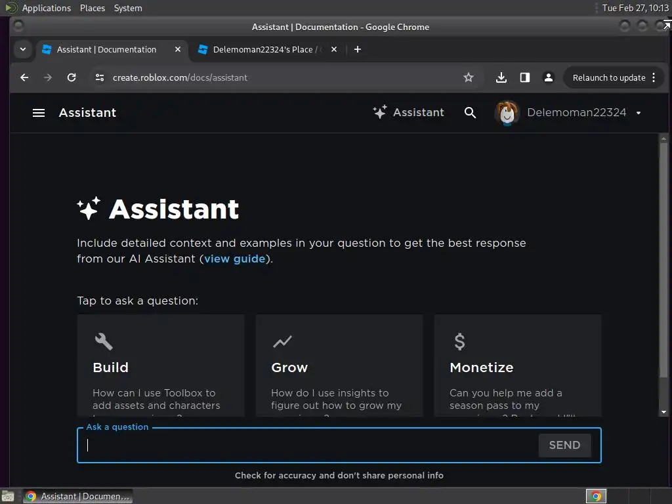Expand the Delemoman22324 account dropdown arrow

click(x=639, y=113)
